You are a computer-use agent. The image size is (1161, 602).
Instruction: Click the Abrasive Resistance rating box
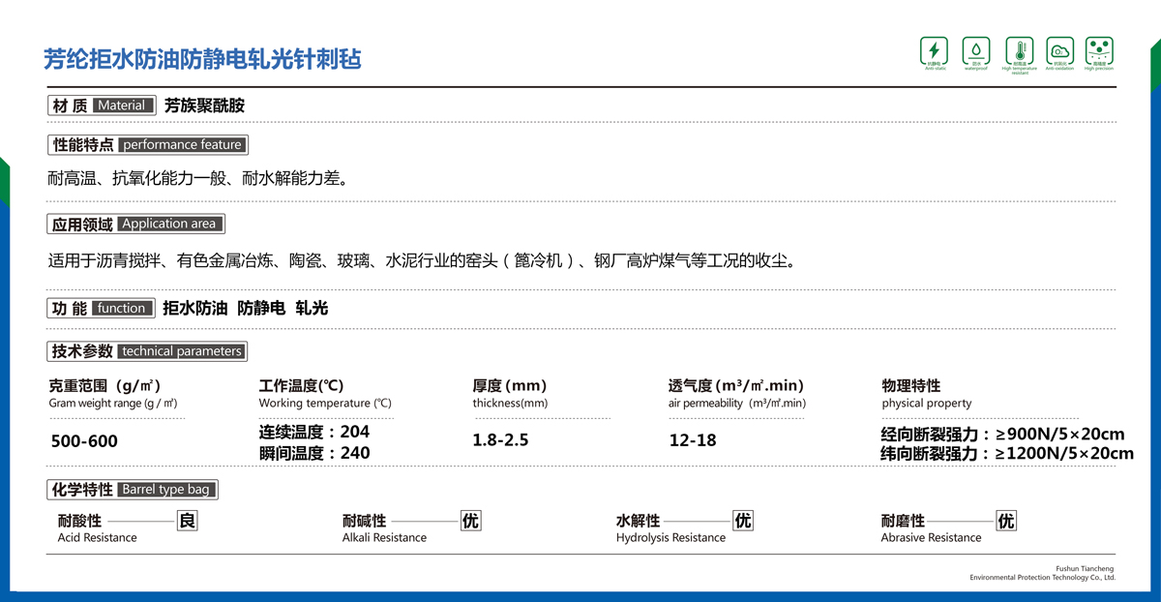(1006, 522)
